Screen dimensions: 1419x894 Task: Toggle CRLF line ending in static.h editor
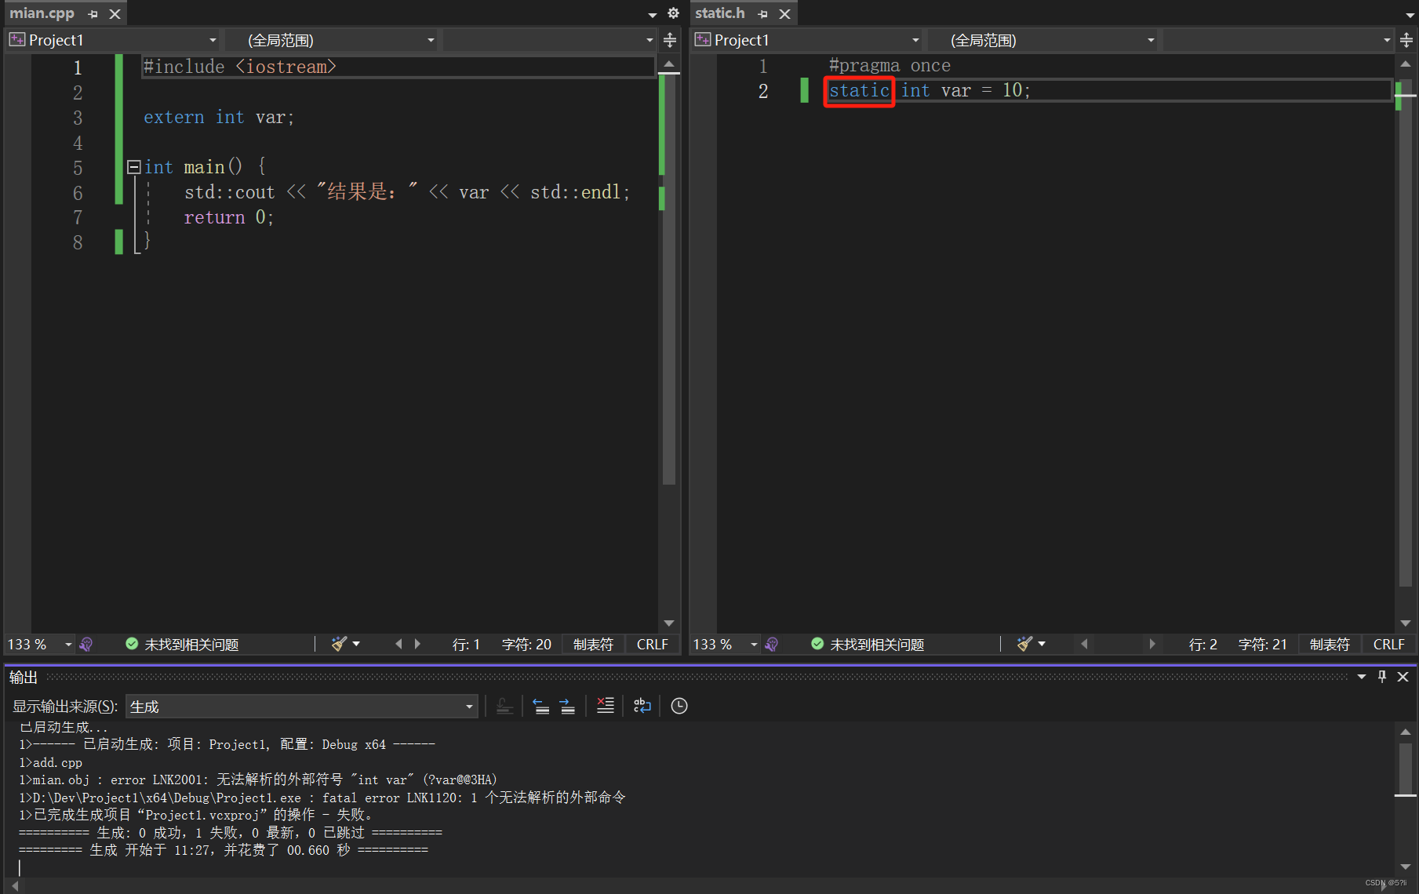tap(1388, 645)
